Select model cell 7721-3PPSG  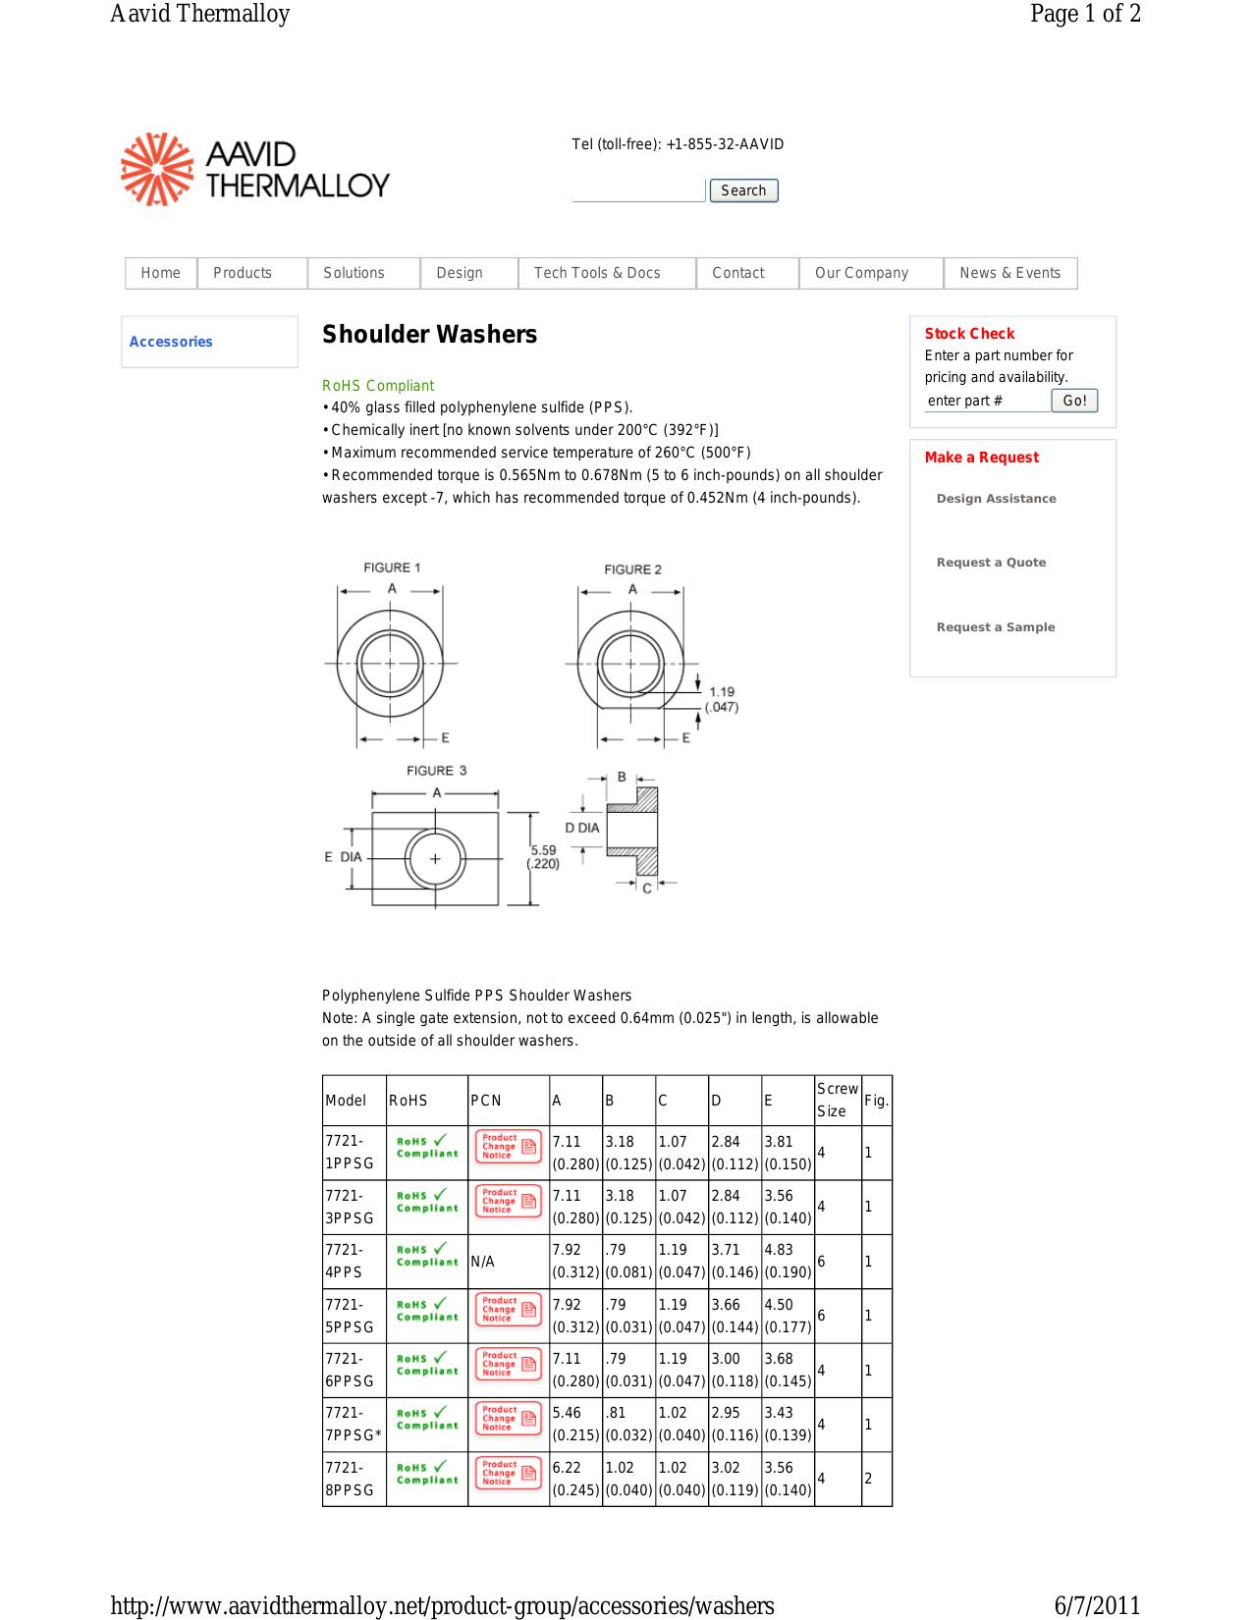pyautogui.click(x=354, y=1207)
